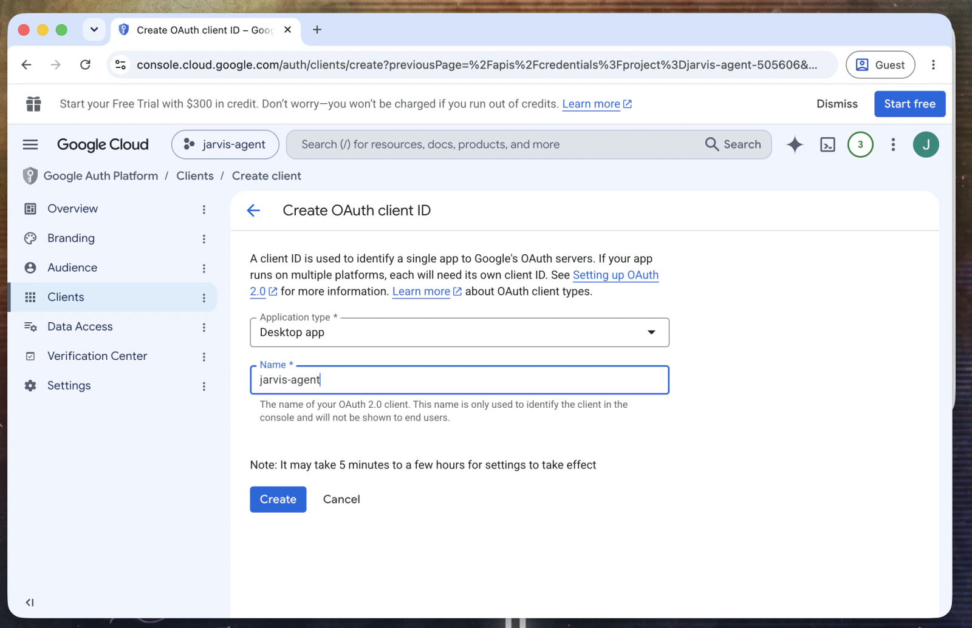This screenshot has height=628, width=972.
Task: Open more options for Clients
Action: (x=204, y=298)
